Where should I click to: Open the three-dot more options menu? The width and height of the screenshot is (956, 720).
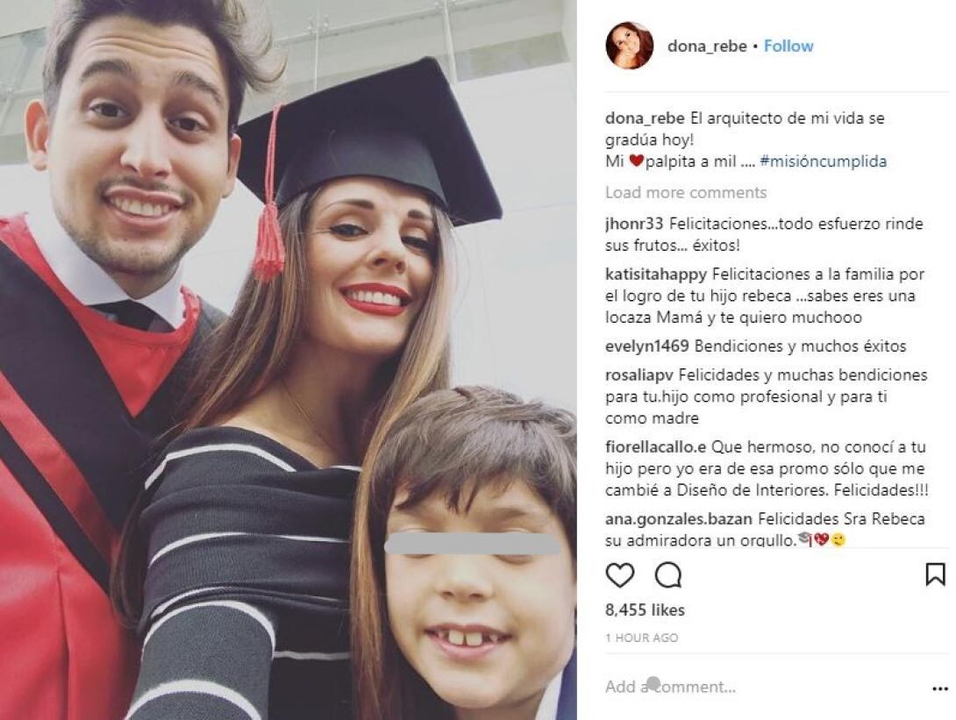[941, 689]
